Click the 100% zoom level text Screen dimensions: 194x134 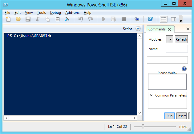point(183,127)
